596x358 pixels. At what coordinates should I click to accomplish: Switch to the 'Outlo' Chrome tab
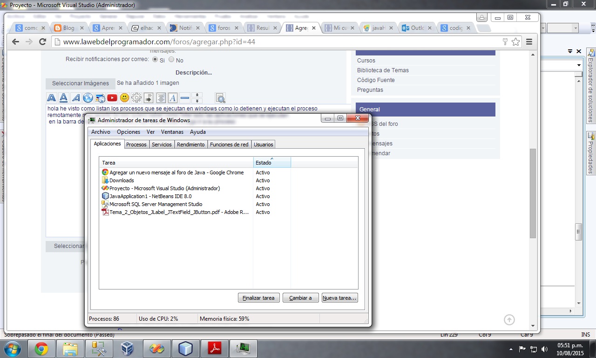(417, 28)
